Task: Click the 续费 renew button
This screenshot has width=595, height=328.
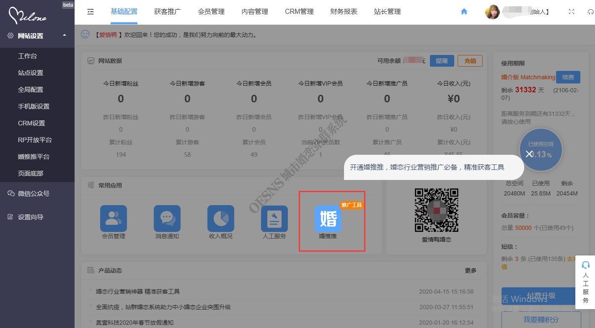Action: tap(568, 77)
